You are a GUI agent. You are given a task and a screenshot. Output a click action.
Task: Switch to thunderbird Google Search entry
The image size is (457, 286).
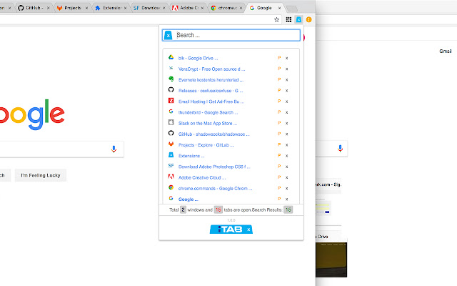point(208,112)
